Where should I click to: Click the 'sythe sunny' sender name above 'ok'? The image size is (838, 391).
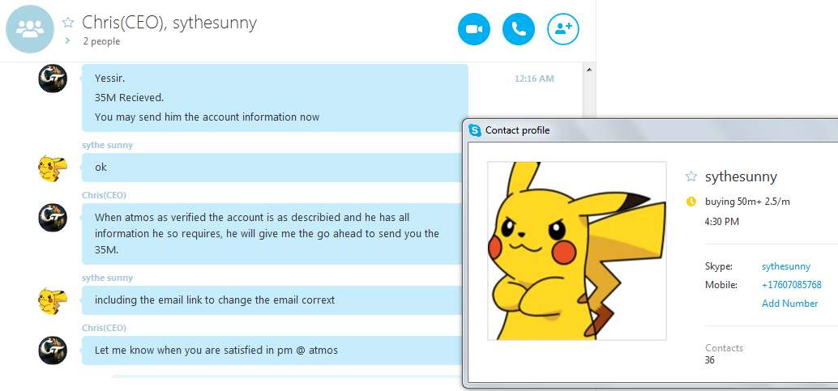pyautogui.click(x=108, y=145)
